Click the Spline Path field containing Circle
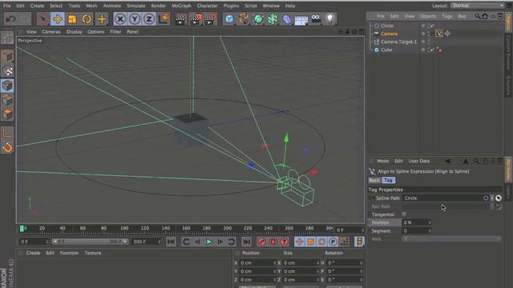This screenshot has width=513, height=288. 442,198
